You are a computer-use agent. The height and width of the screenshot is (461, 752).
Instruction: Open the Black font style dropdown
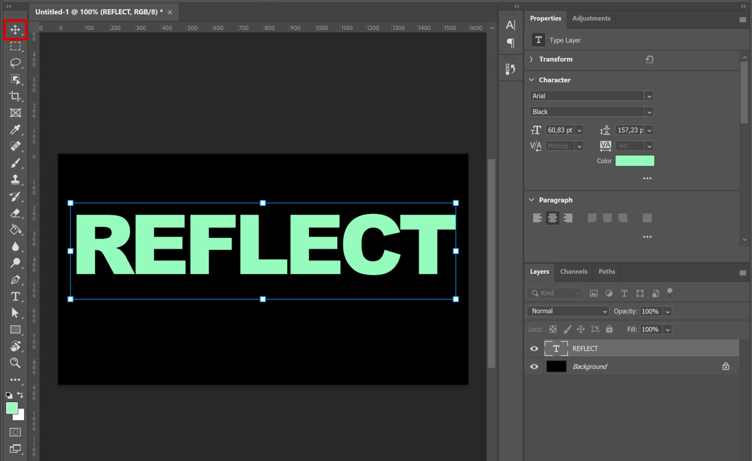point(649,112)
